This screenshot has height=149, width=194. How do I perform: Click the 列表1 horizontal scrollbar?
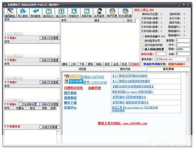[32, 34]
